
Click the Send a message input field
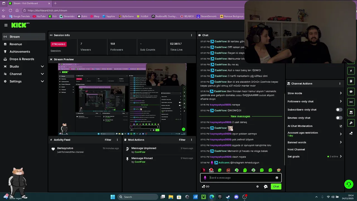click(241, 178)
